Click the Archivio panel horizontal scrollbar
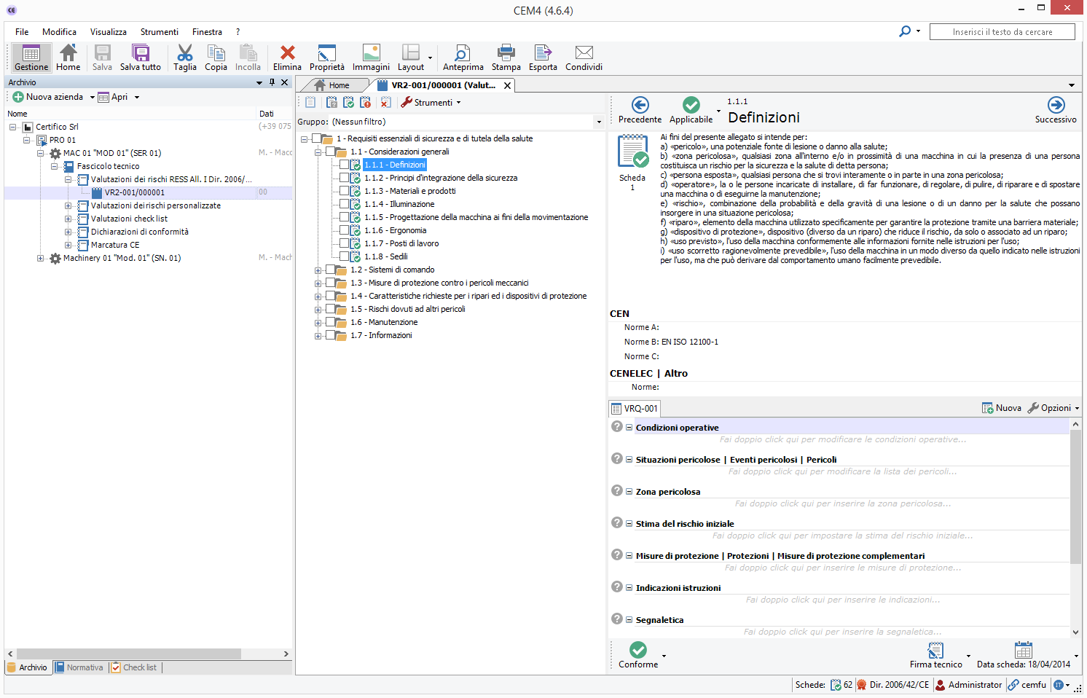The image size is (1087, 698). click(128, 654)
